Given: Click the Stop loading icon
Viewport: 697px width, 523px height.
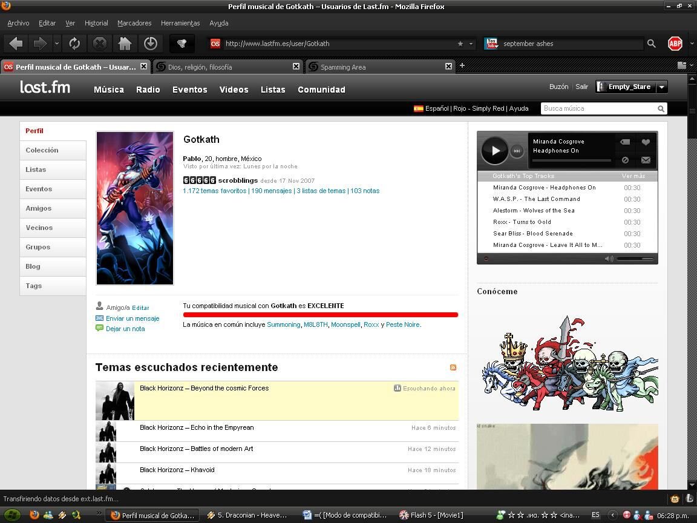Looking at the screenshot, I should pos(100,44).
